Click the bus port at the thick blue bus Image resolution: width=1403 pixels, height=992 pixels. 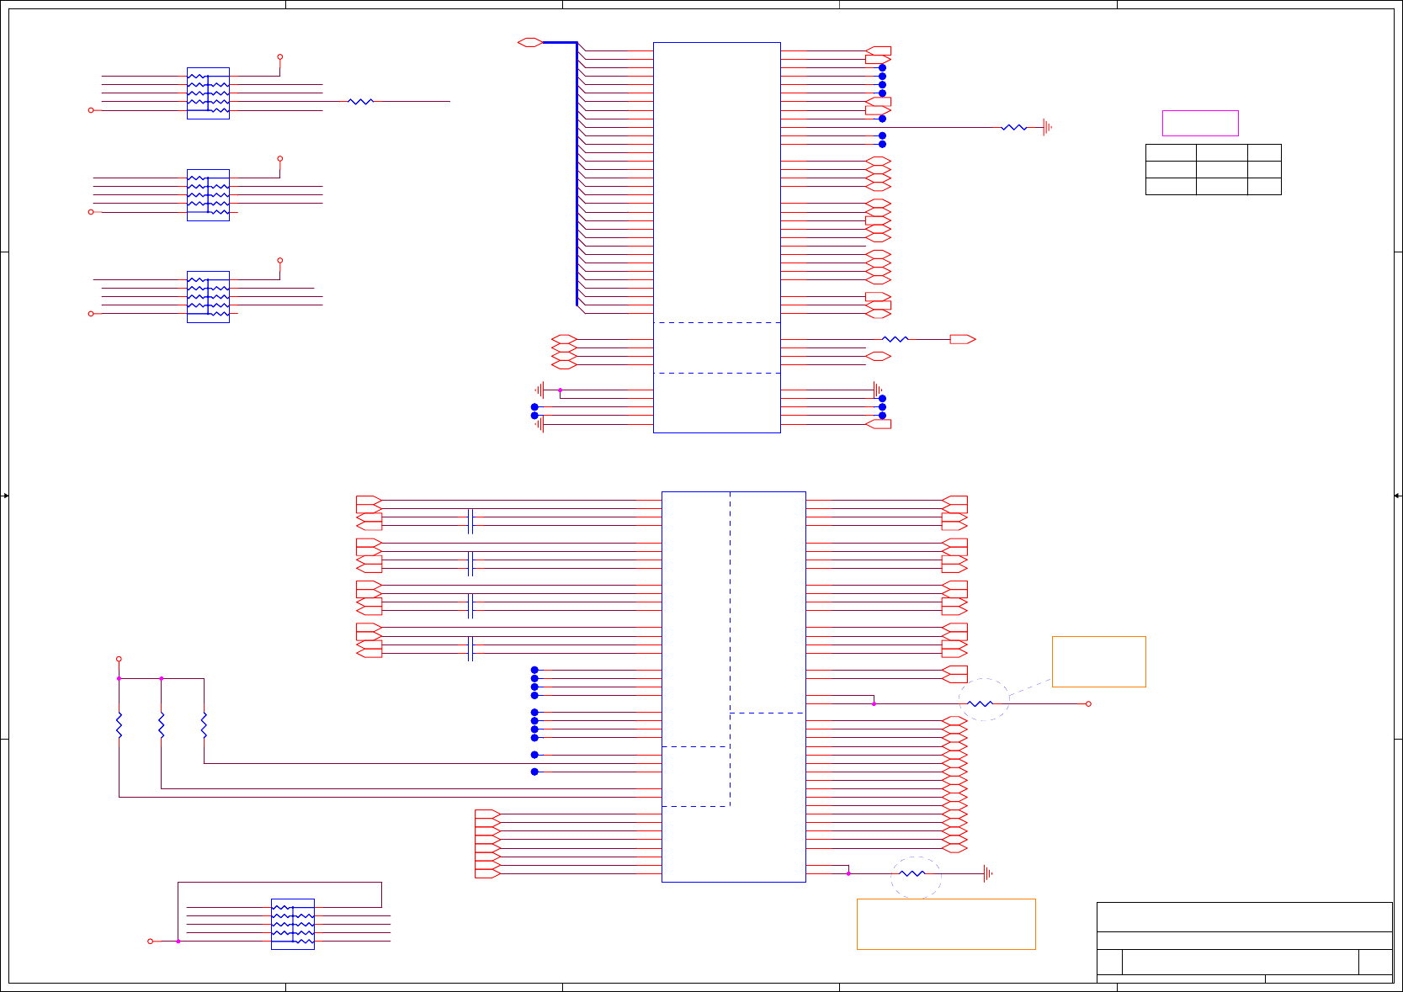529,42
